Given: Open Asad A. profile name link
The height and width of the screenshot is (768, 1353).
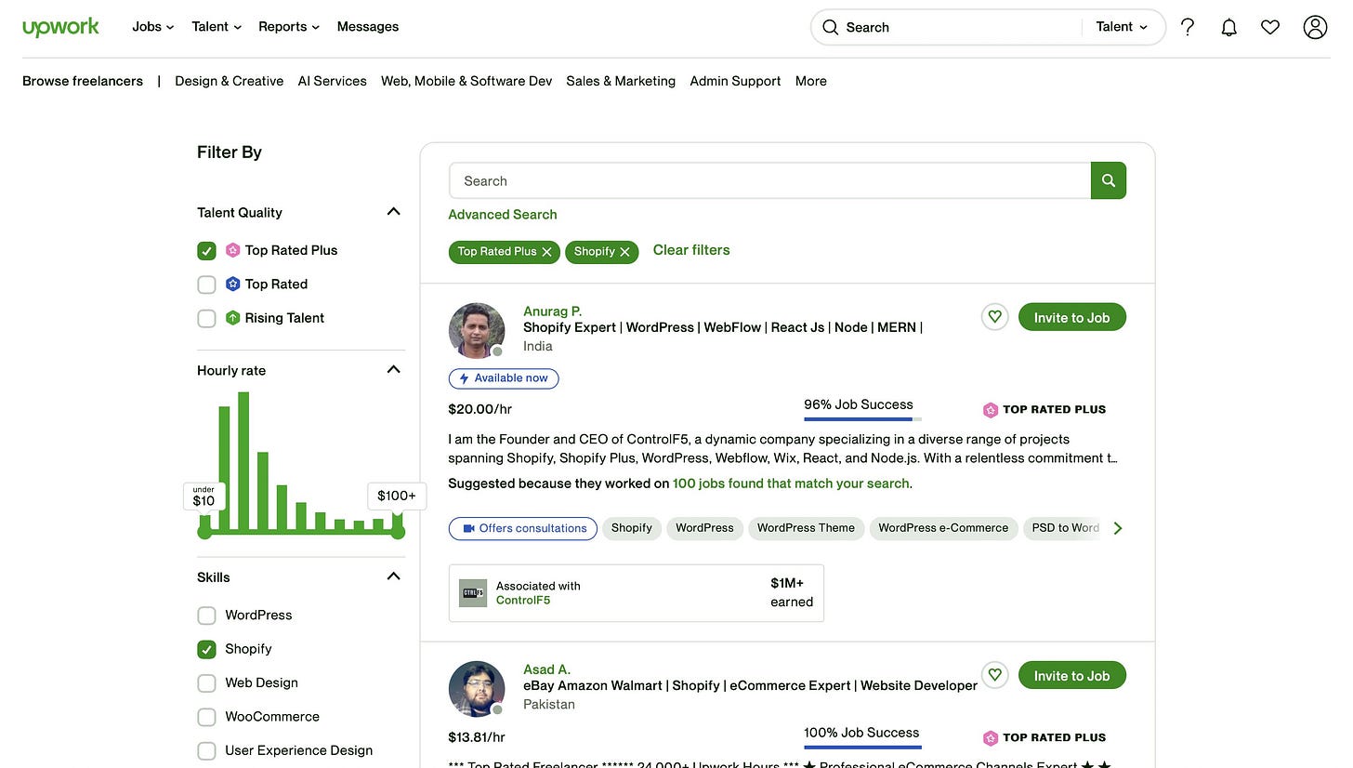Looking at the screenshot, I should click(x=546, y=669).
